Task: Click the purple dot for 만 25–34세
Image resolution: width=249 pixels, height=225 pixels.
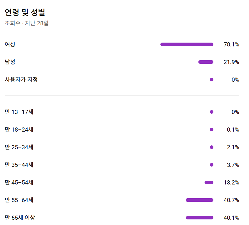Action: pos(212,147)
